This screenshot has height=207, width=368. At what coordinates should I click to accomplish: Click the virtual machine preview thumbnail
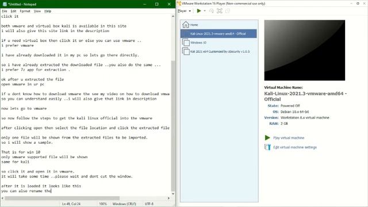304,50
